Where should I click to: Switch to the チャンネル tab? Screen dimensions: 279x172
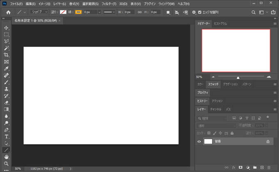click(216, 109)
